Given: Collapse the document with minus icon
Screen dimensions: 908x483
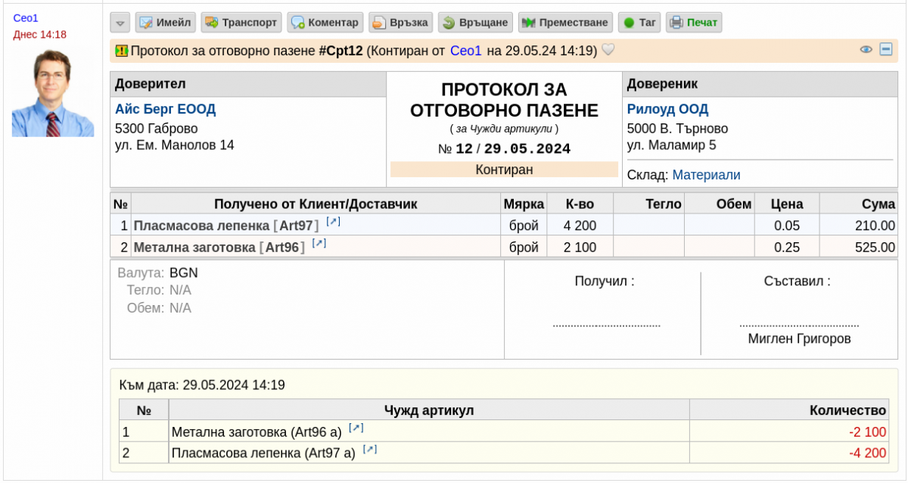Looking at the screenshot, I should (886, 50).
